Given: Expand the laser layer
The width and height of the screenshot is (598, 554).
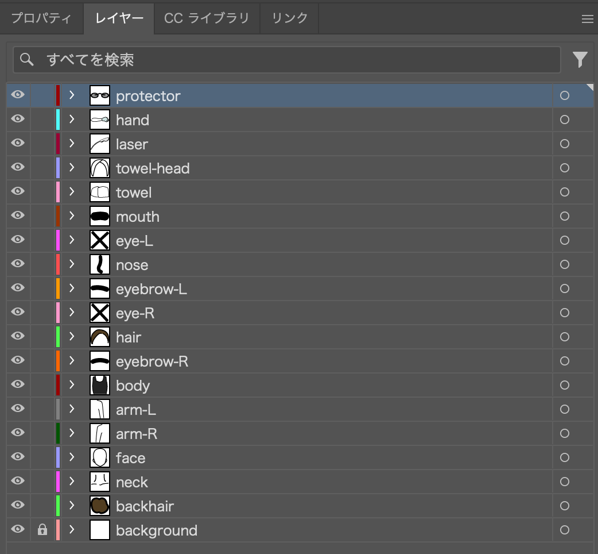Looking at the screenshot, I should [x=72, y=144].
